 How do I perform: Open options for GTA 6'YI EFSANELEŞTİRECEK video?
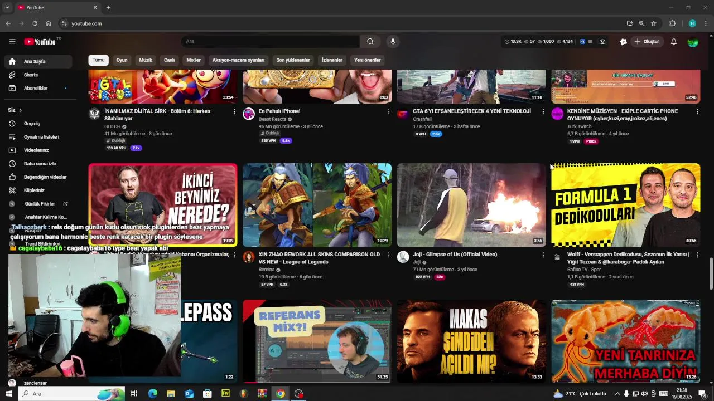click(x=543, y=111)
